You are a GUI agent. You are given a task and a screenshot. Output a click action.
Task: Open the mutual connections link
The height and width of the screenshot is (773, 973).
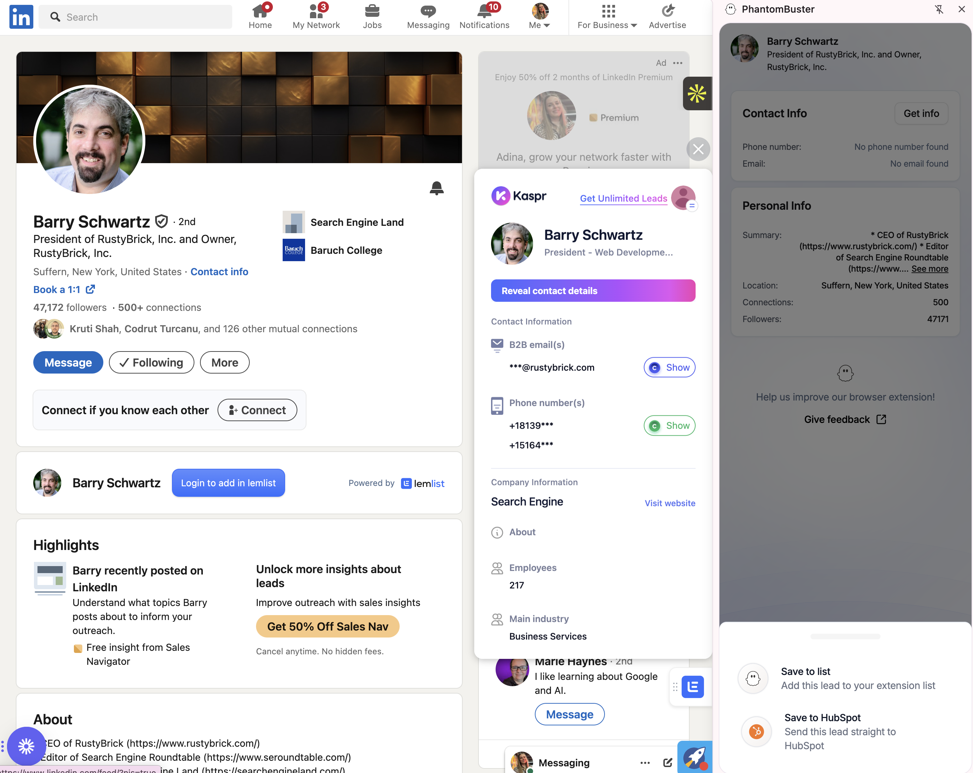[213, 329]
